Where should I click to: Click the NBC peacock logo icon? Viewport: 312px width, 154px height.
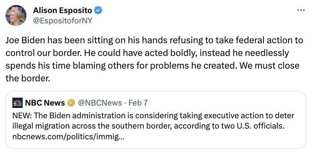coord(18,103)
